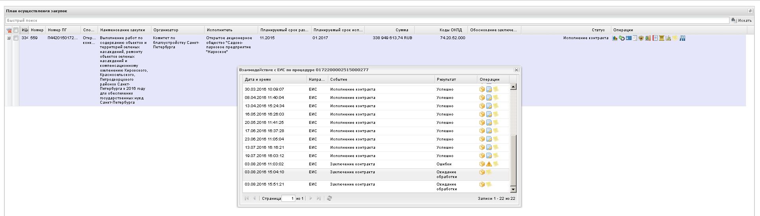
Task: Click the Искать search button
Action: (742, 20)
